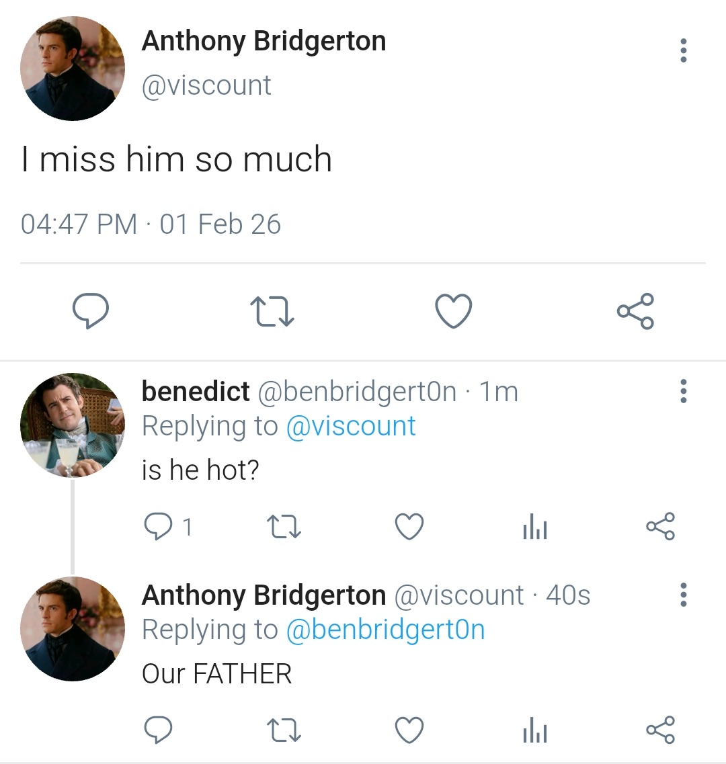726x764 pixels.
Task: Open benedict's profile picture
Action: (73, 425)
